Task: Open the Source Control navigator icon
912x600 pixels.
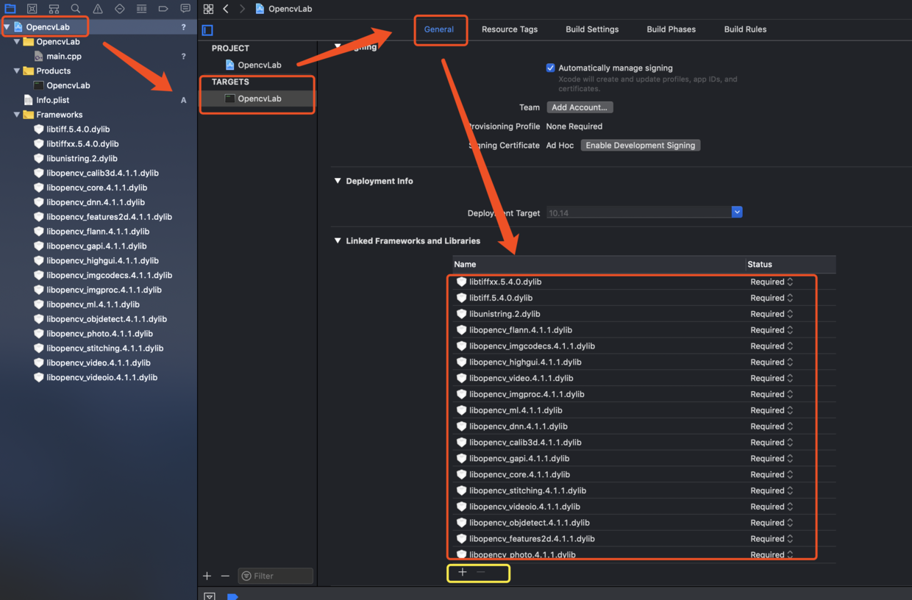Action: (x=32, y=9)
